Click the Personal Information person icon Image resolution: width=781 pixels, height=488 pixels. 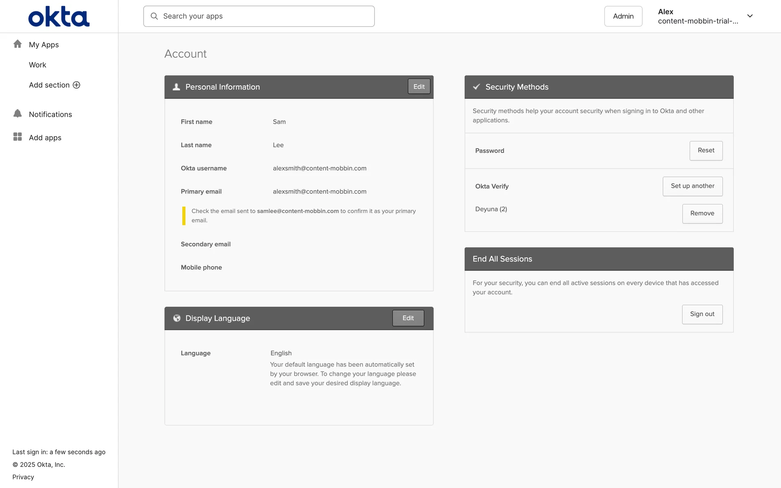point(176,87)
